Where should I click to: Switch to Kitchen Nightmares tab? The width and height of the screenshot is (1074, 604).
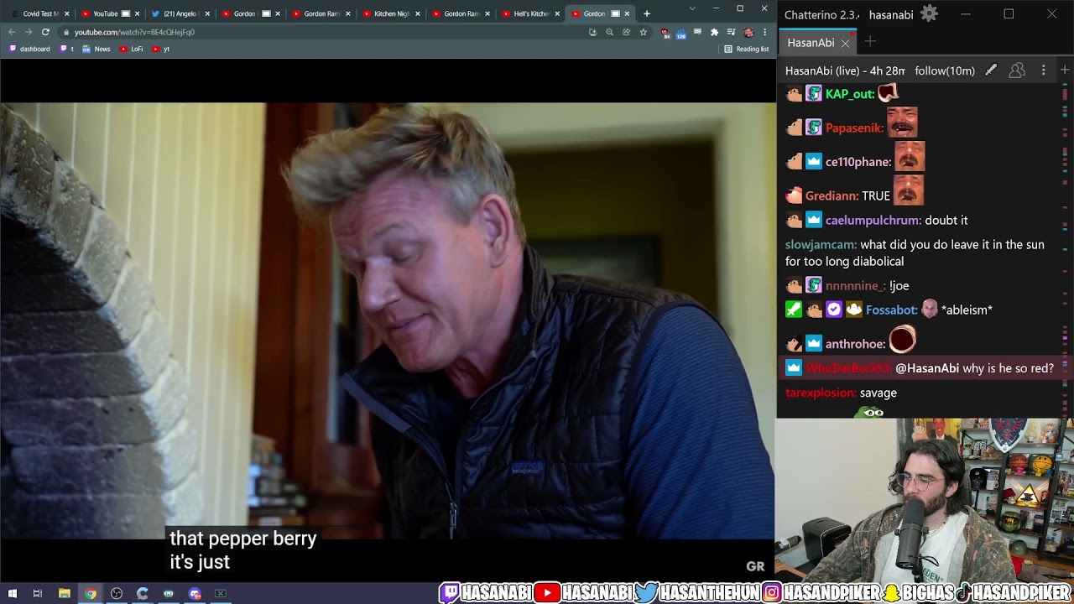(x=389, y=13)
